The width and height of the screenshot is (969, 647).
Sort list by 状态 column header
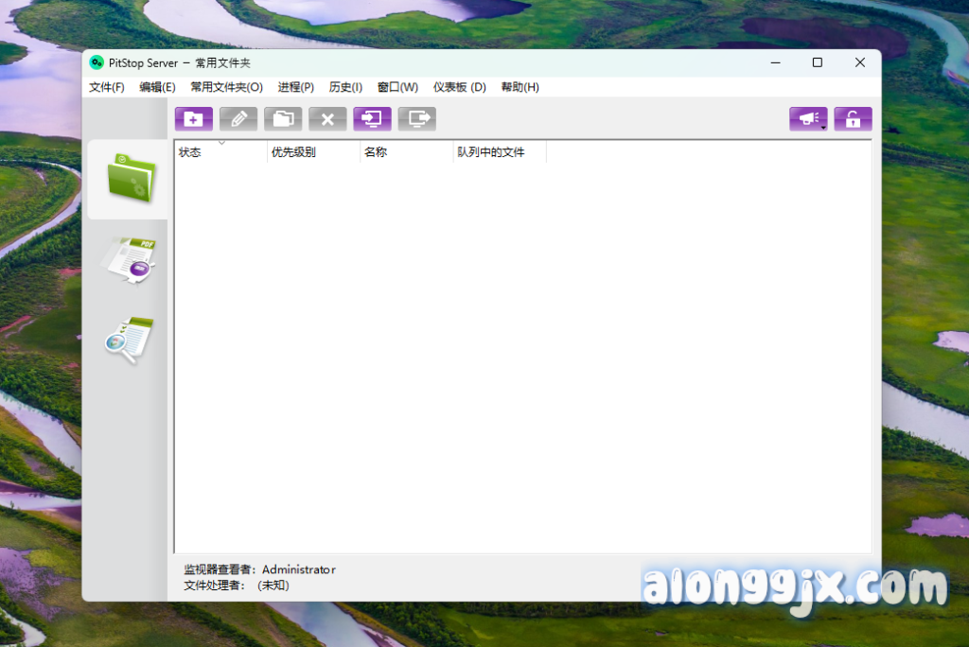click(220, 152)
